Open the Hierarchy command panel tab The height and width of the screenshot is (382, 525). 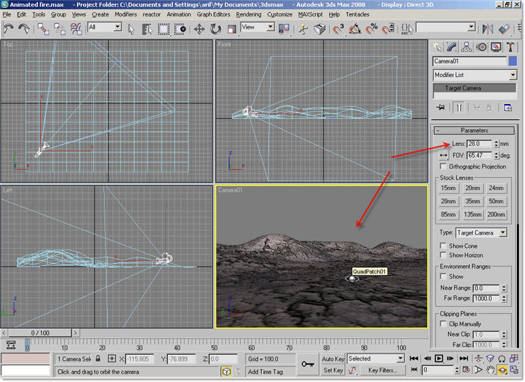coord(467,47)
